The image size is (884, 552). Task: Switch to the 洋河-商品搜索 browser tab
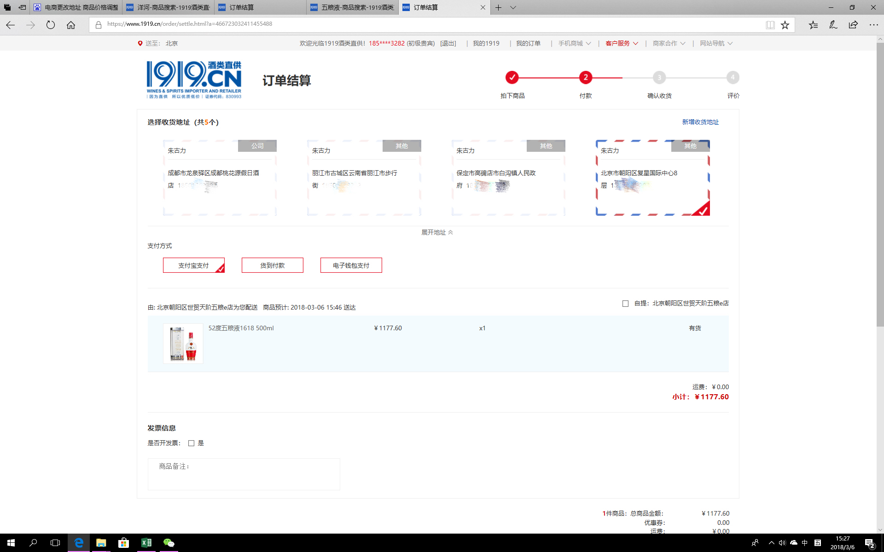(x=169, y=7)
